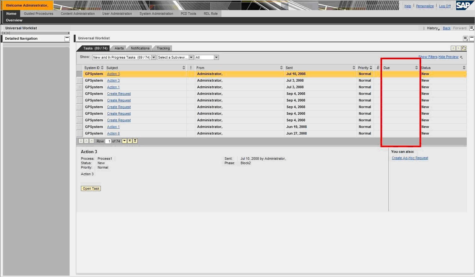Switch to the Notifications tab
The width and height of the screenshot is (475, 277).
pyautogui.click(x=140, y=48)
